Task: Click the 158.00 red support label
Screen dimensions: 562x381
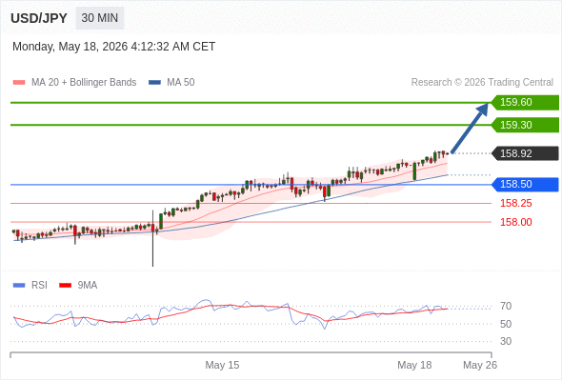Action: pos(515,222)
